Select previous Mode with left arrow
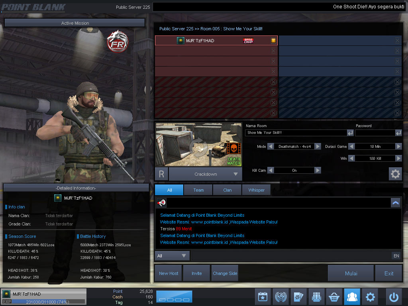The width and height of the screenshot is (408, 306). click(x=271, y=147)
